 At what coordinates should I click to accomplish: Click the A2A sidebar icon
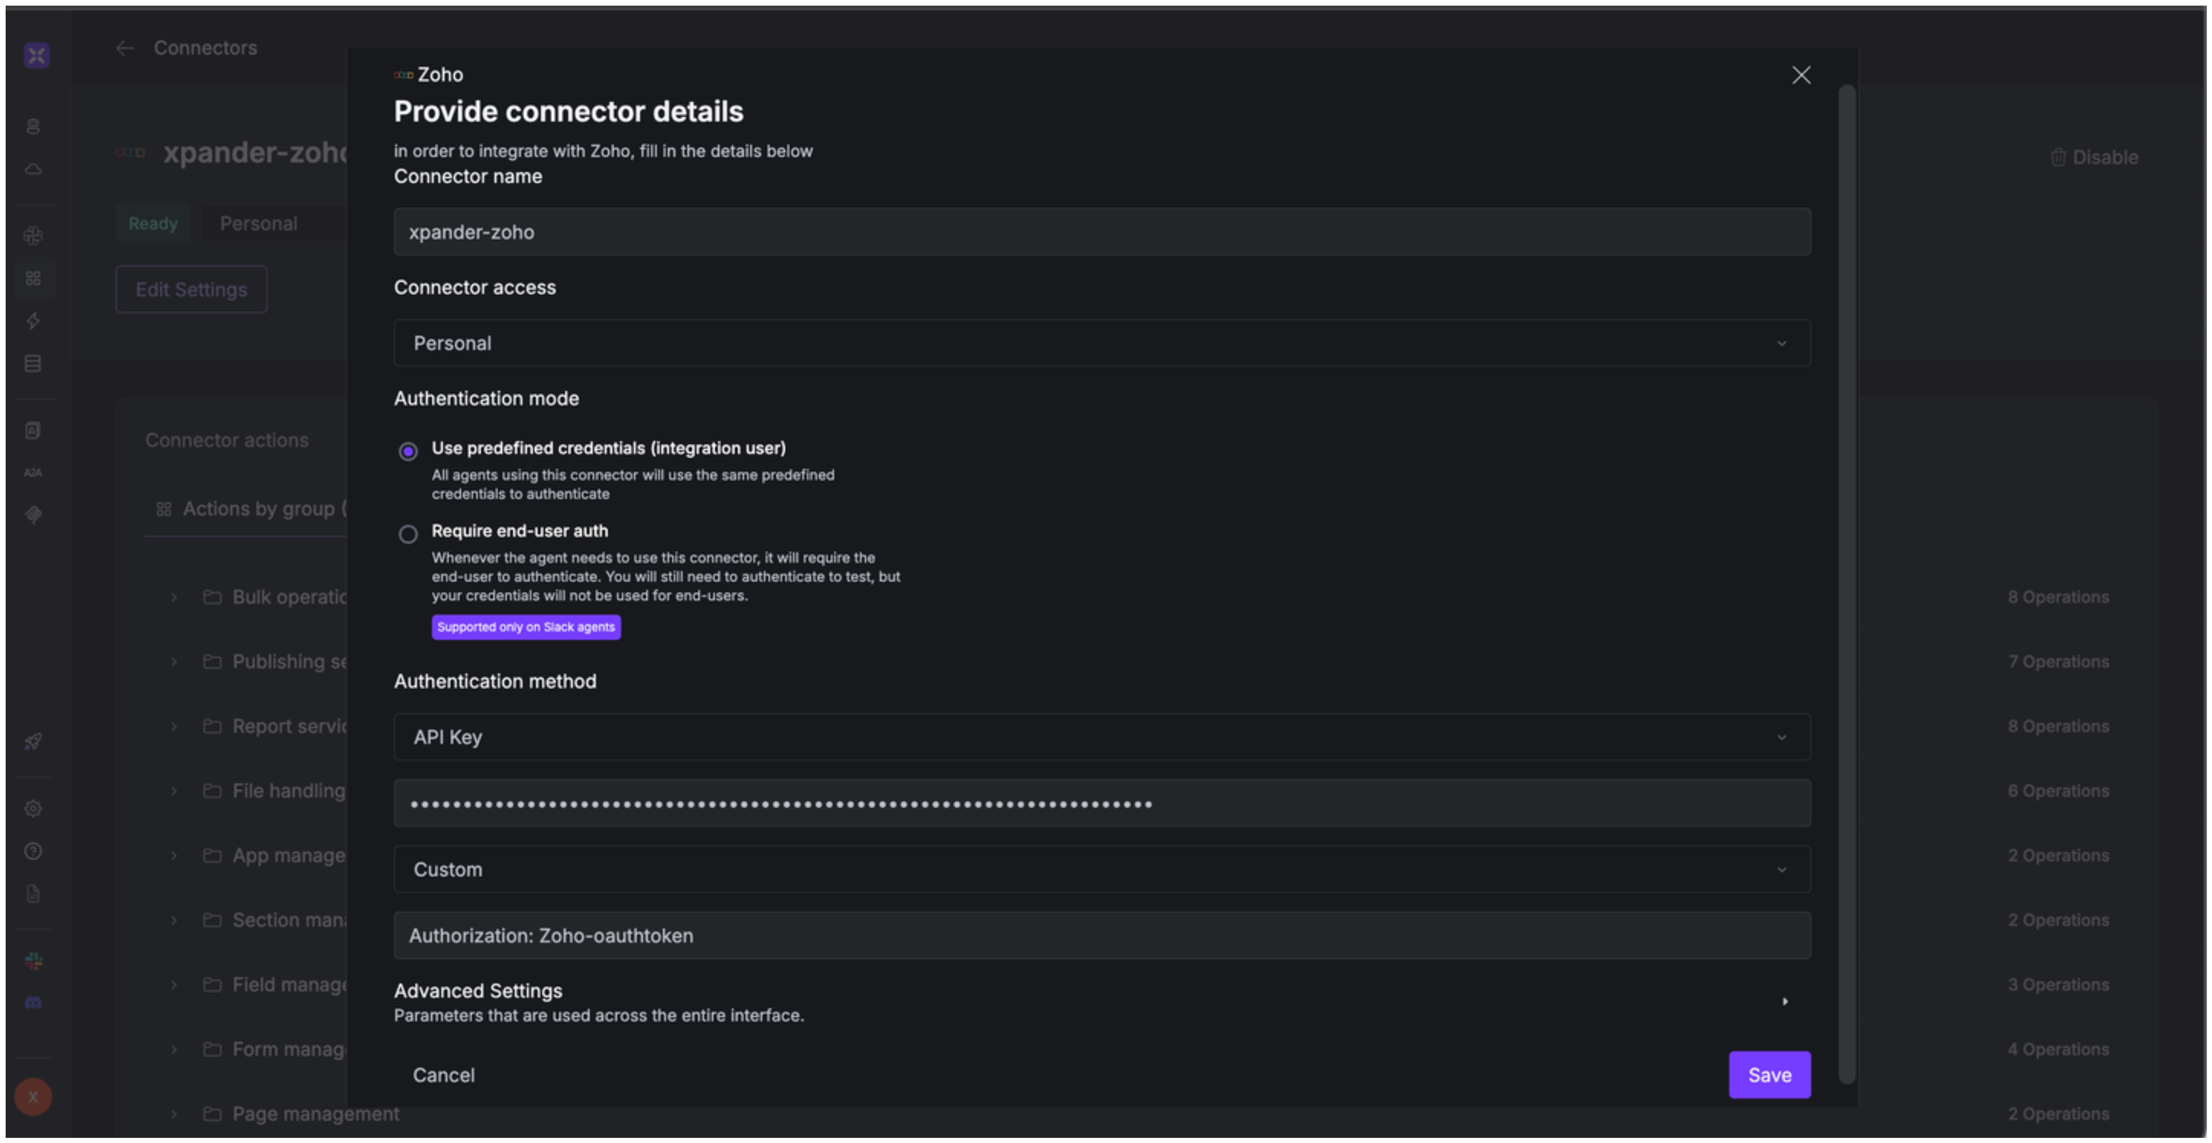point(33,473)
